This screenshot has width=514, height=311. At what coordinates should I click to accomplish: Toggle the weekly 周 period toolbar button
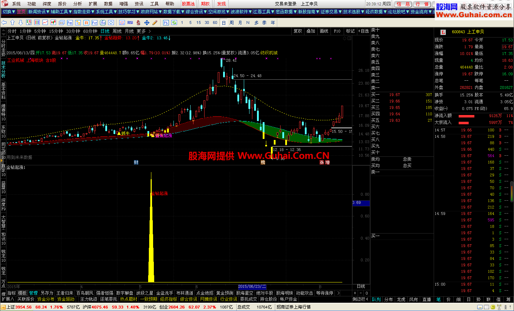coord(232,22)
